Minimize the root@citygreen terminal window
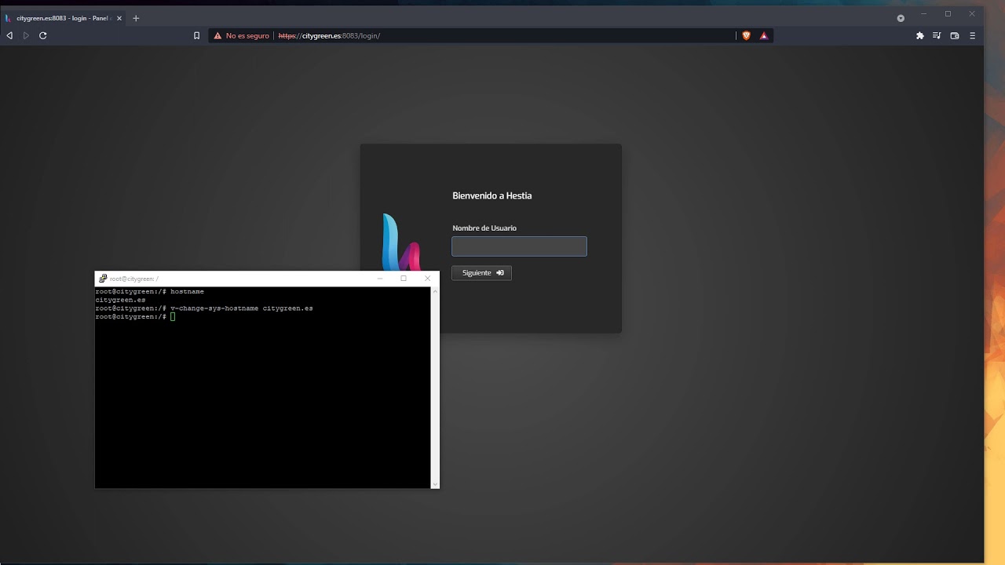1005x565 pixels. (x=380, y=279)
